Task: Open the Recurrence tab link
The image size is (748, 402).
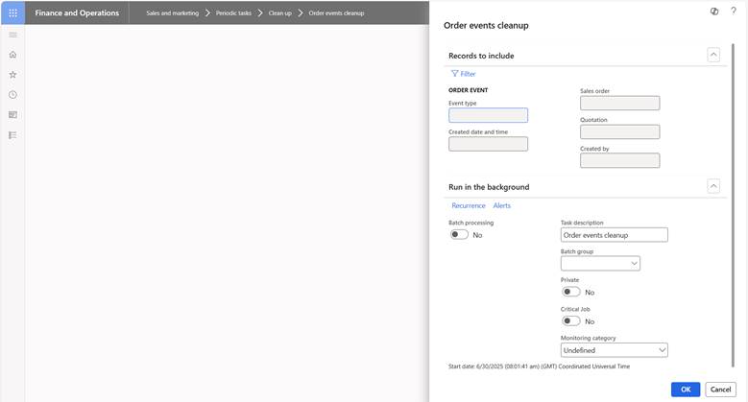Action: pyautogui.click(x=469, y=205)
